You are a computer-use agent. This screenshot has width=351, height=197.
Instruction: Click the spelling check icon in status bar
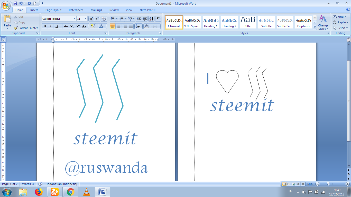tap(40, 184)
